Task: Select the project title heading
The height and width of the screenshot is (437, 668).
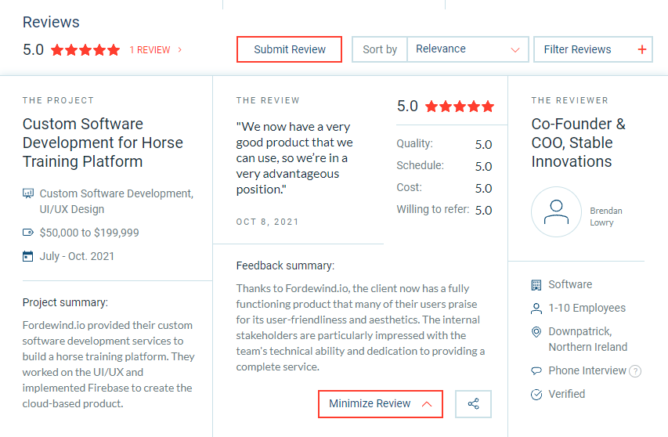Action: pos(103,143)
